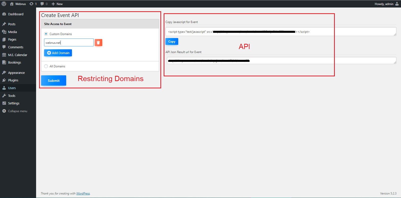This screenshot has width=401, height=198.
Task: Click the Version 5.2.3 footer text
Action: pos(388,193)
